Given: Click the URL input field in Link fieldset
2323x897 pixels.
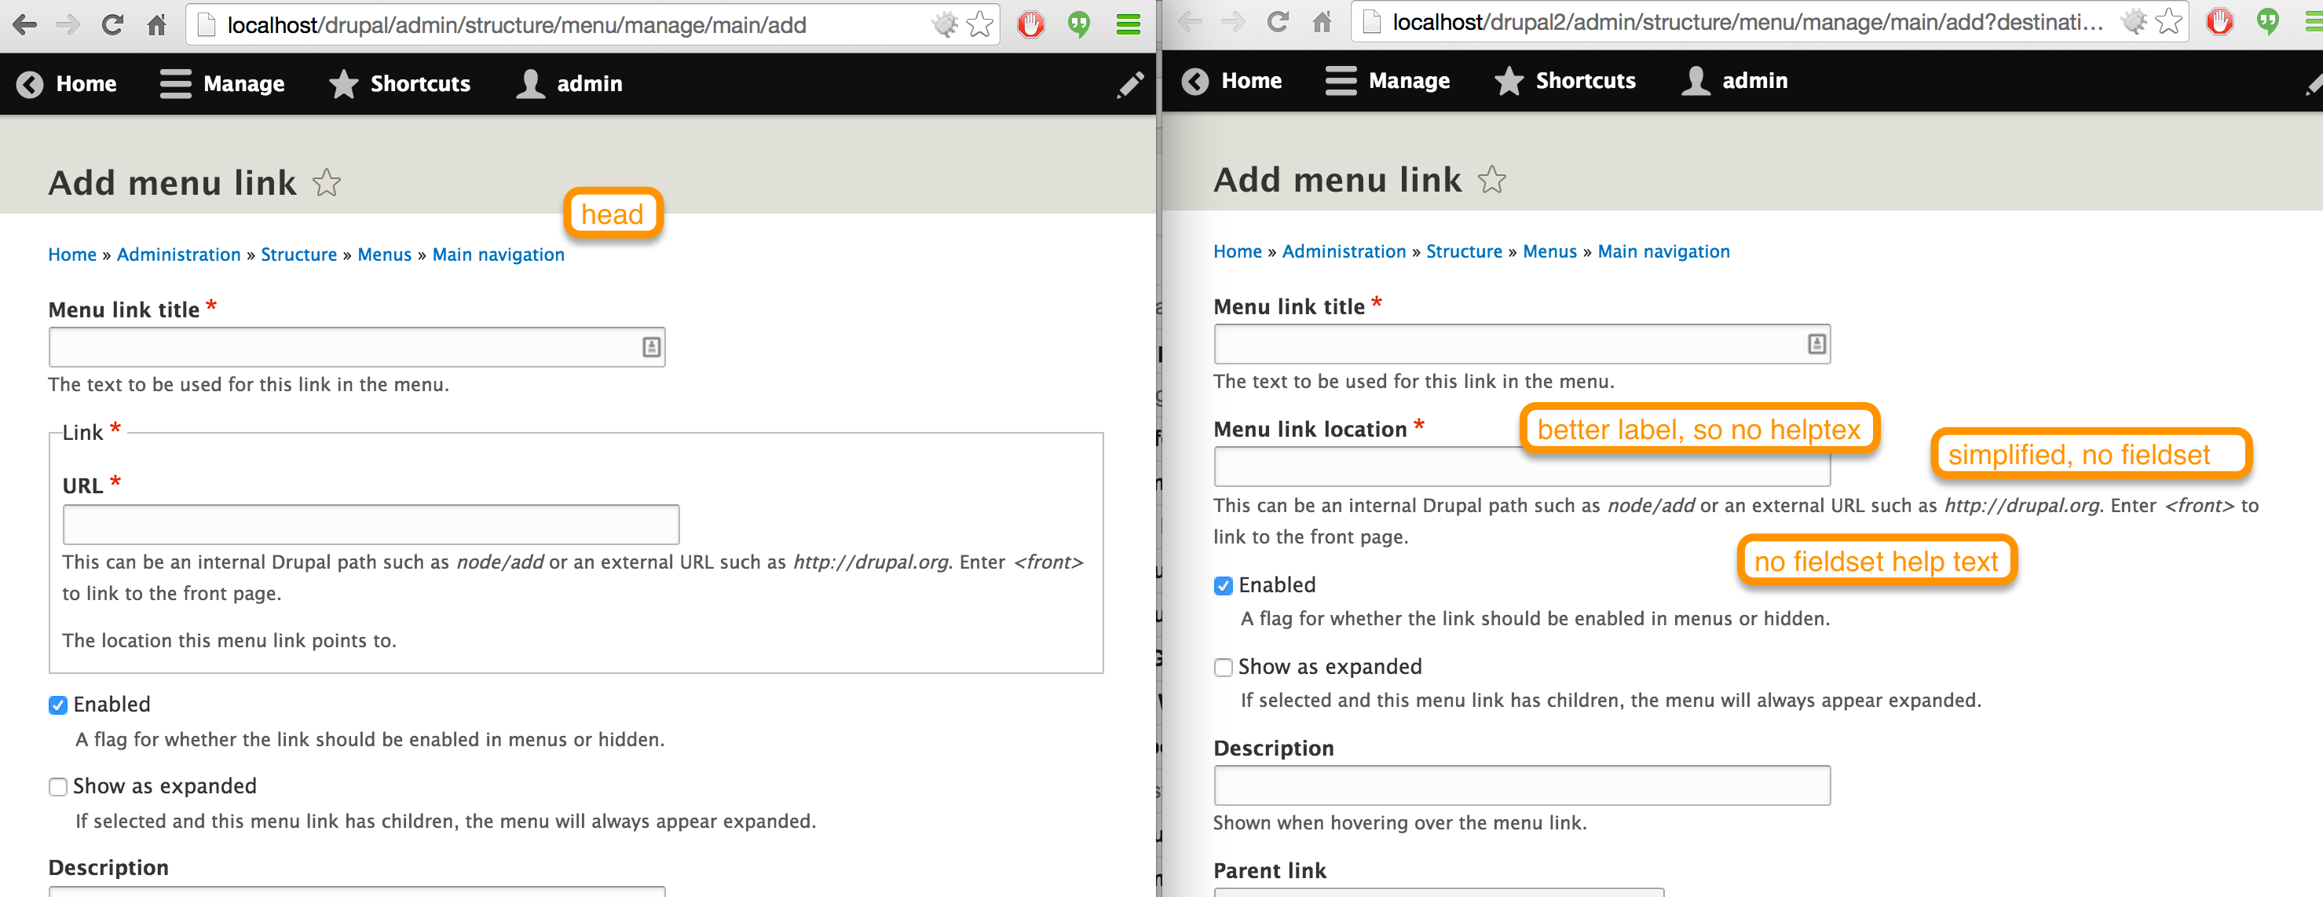Looking at the screenshot, I should coord(371,525).
